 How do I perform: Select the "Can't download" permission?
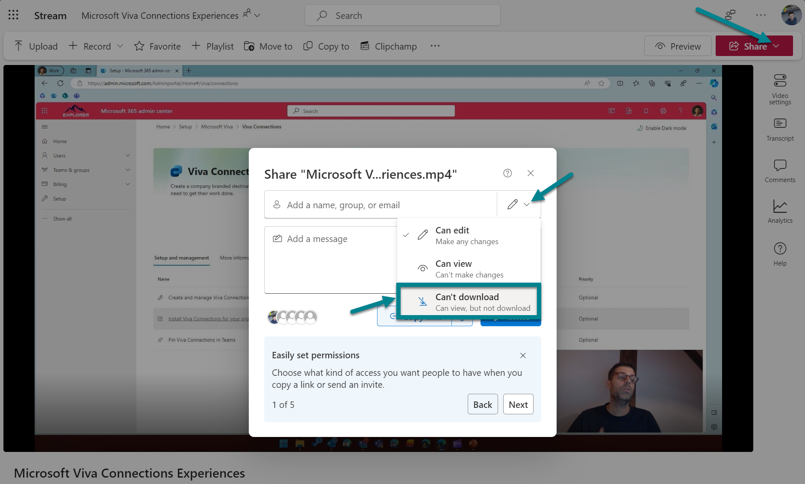(467, 301)
